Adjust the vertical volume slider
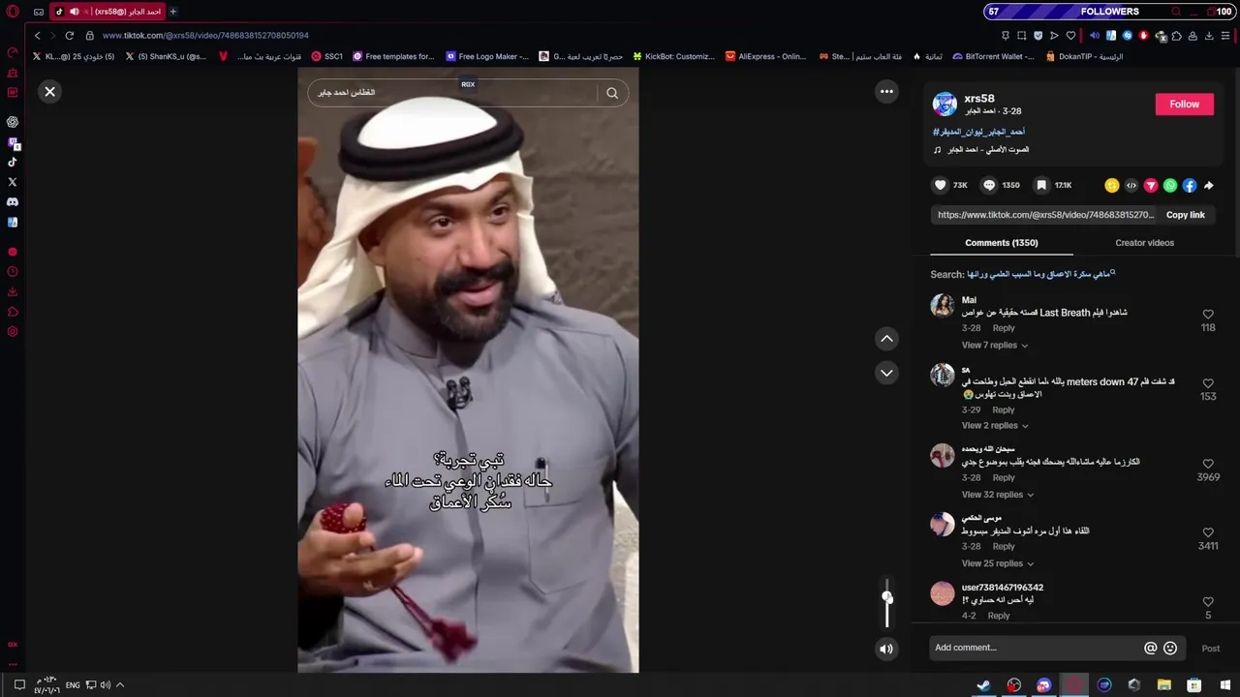Image resolution: width=1240 pixels, height=697 pixels. coord(886,604)
